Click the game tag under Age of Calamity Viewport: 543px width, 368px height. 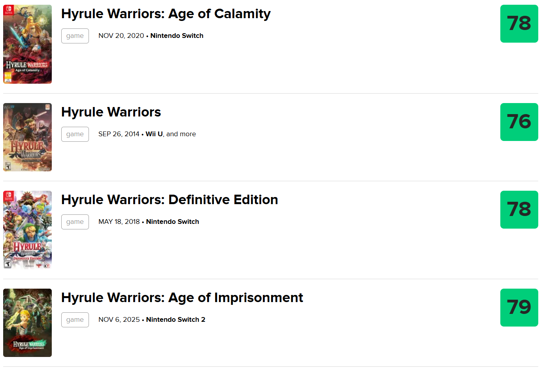point(75,36)
